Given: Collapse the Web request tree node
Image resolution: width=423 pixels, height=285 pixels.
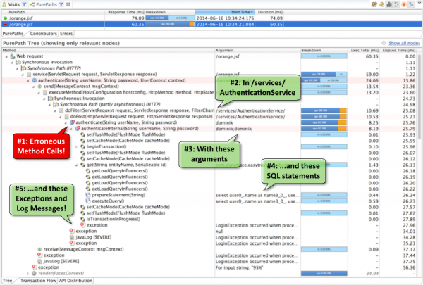Looking at the screenshot, I should (x=6, y=56).
